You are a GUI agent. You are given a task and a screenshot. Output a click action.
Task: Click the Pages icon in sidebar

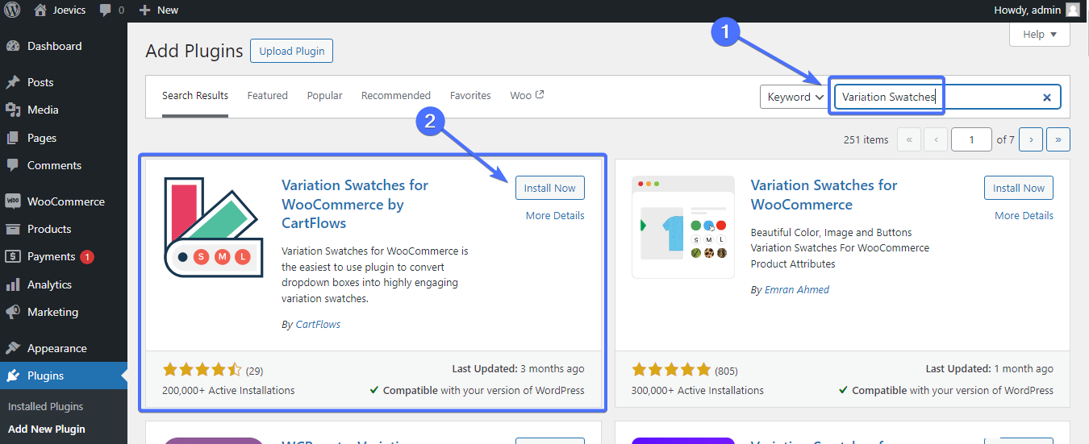[x=13, y=138]
